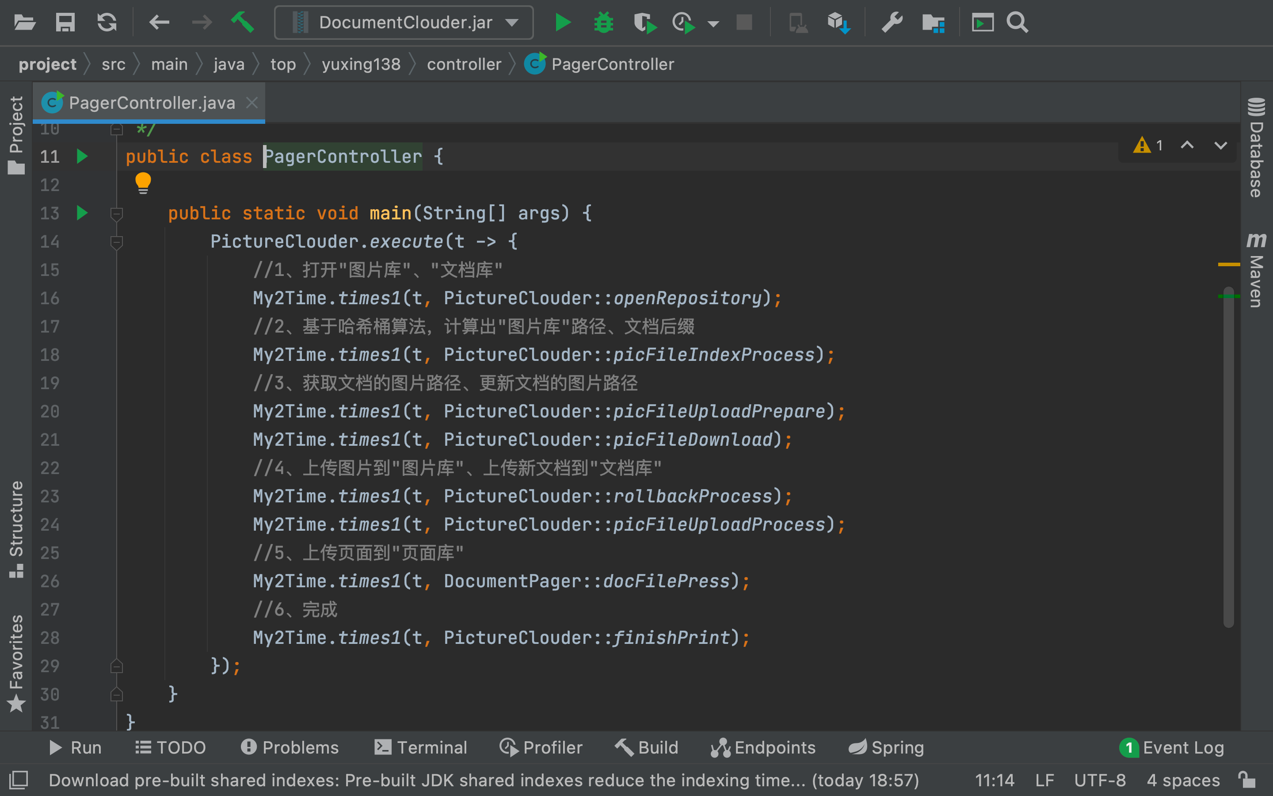Start debugging with the green bug icon
This screenshot has height=796, width=1273.
click(x=604, y=23)
